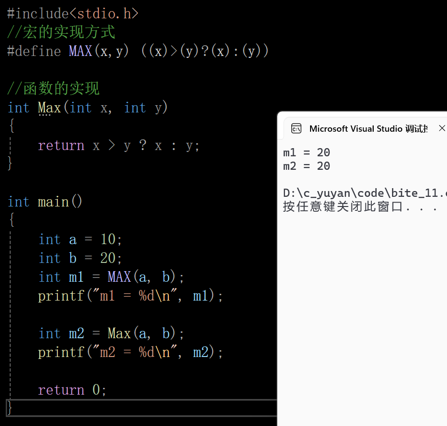Click the line 'int a = 10;'
Viewport: 447px width, 426px height.
(x=80, y=239)
